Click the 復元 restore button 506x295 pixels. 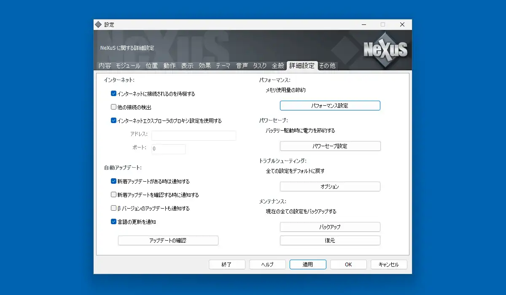[x=330, y=240]
